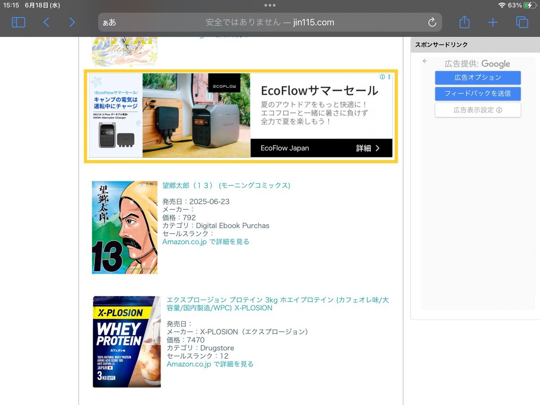Choose フィードバックを送信
Viewport: 540px width, 405px height.
point(478,94)
